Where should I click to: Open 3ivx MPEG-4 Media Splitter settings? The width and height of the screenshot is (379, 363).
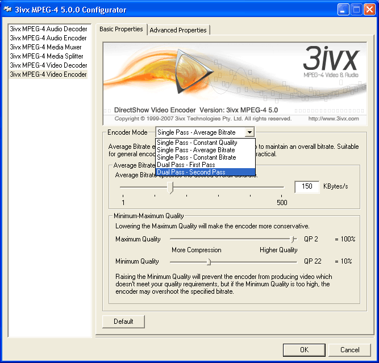tap(47, 56)
